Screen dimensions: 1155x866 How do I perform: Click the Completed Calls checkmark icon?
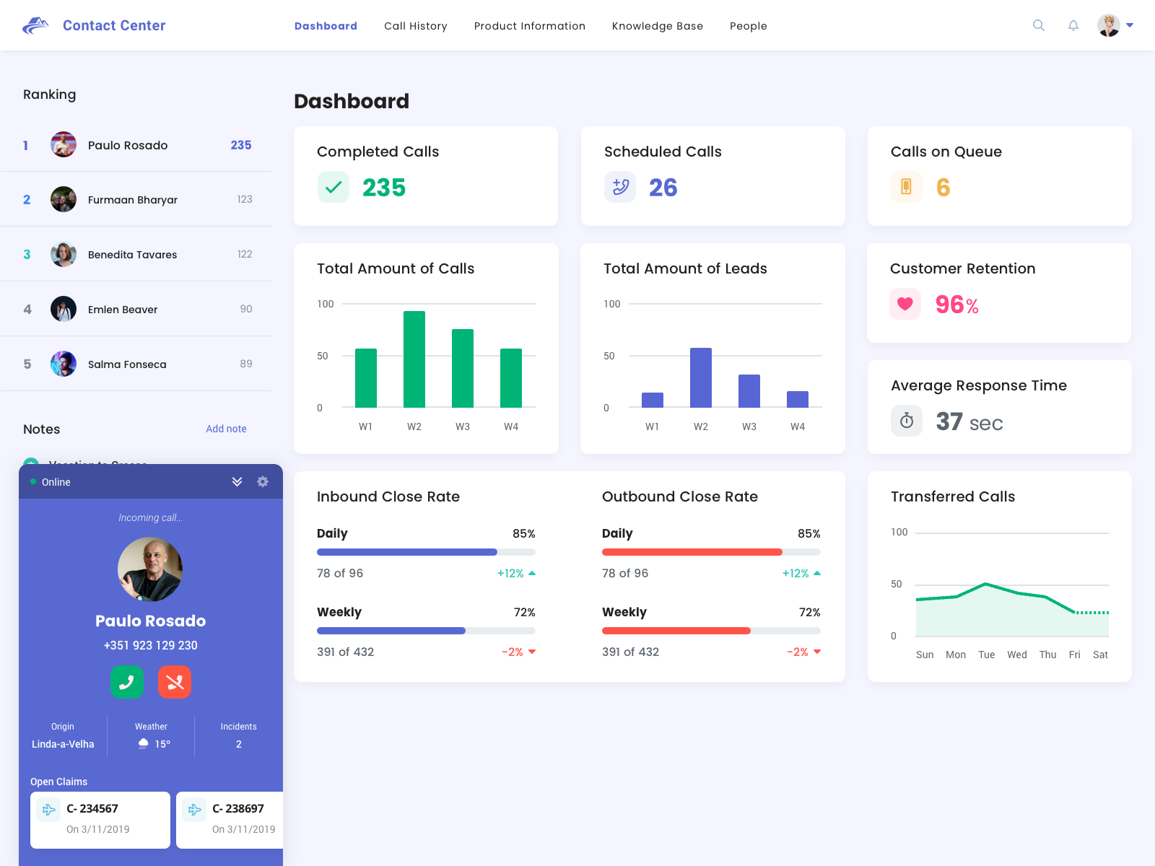coord(333,187)
